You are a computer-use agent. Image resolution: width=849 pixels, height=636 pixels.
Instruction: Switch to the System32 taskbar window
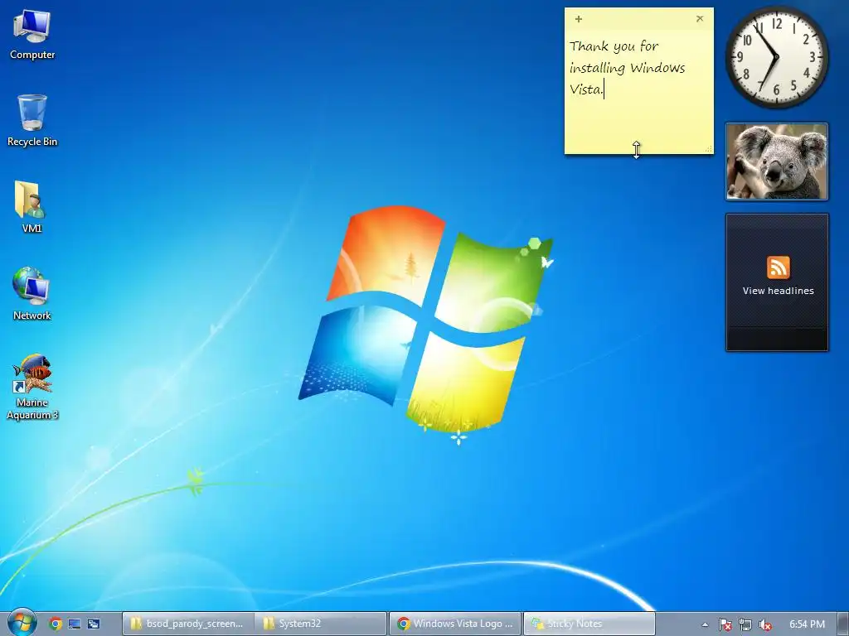(x=321, y=624)
